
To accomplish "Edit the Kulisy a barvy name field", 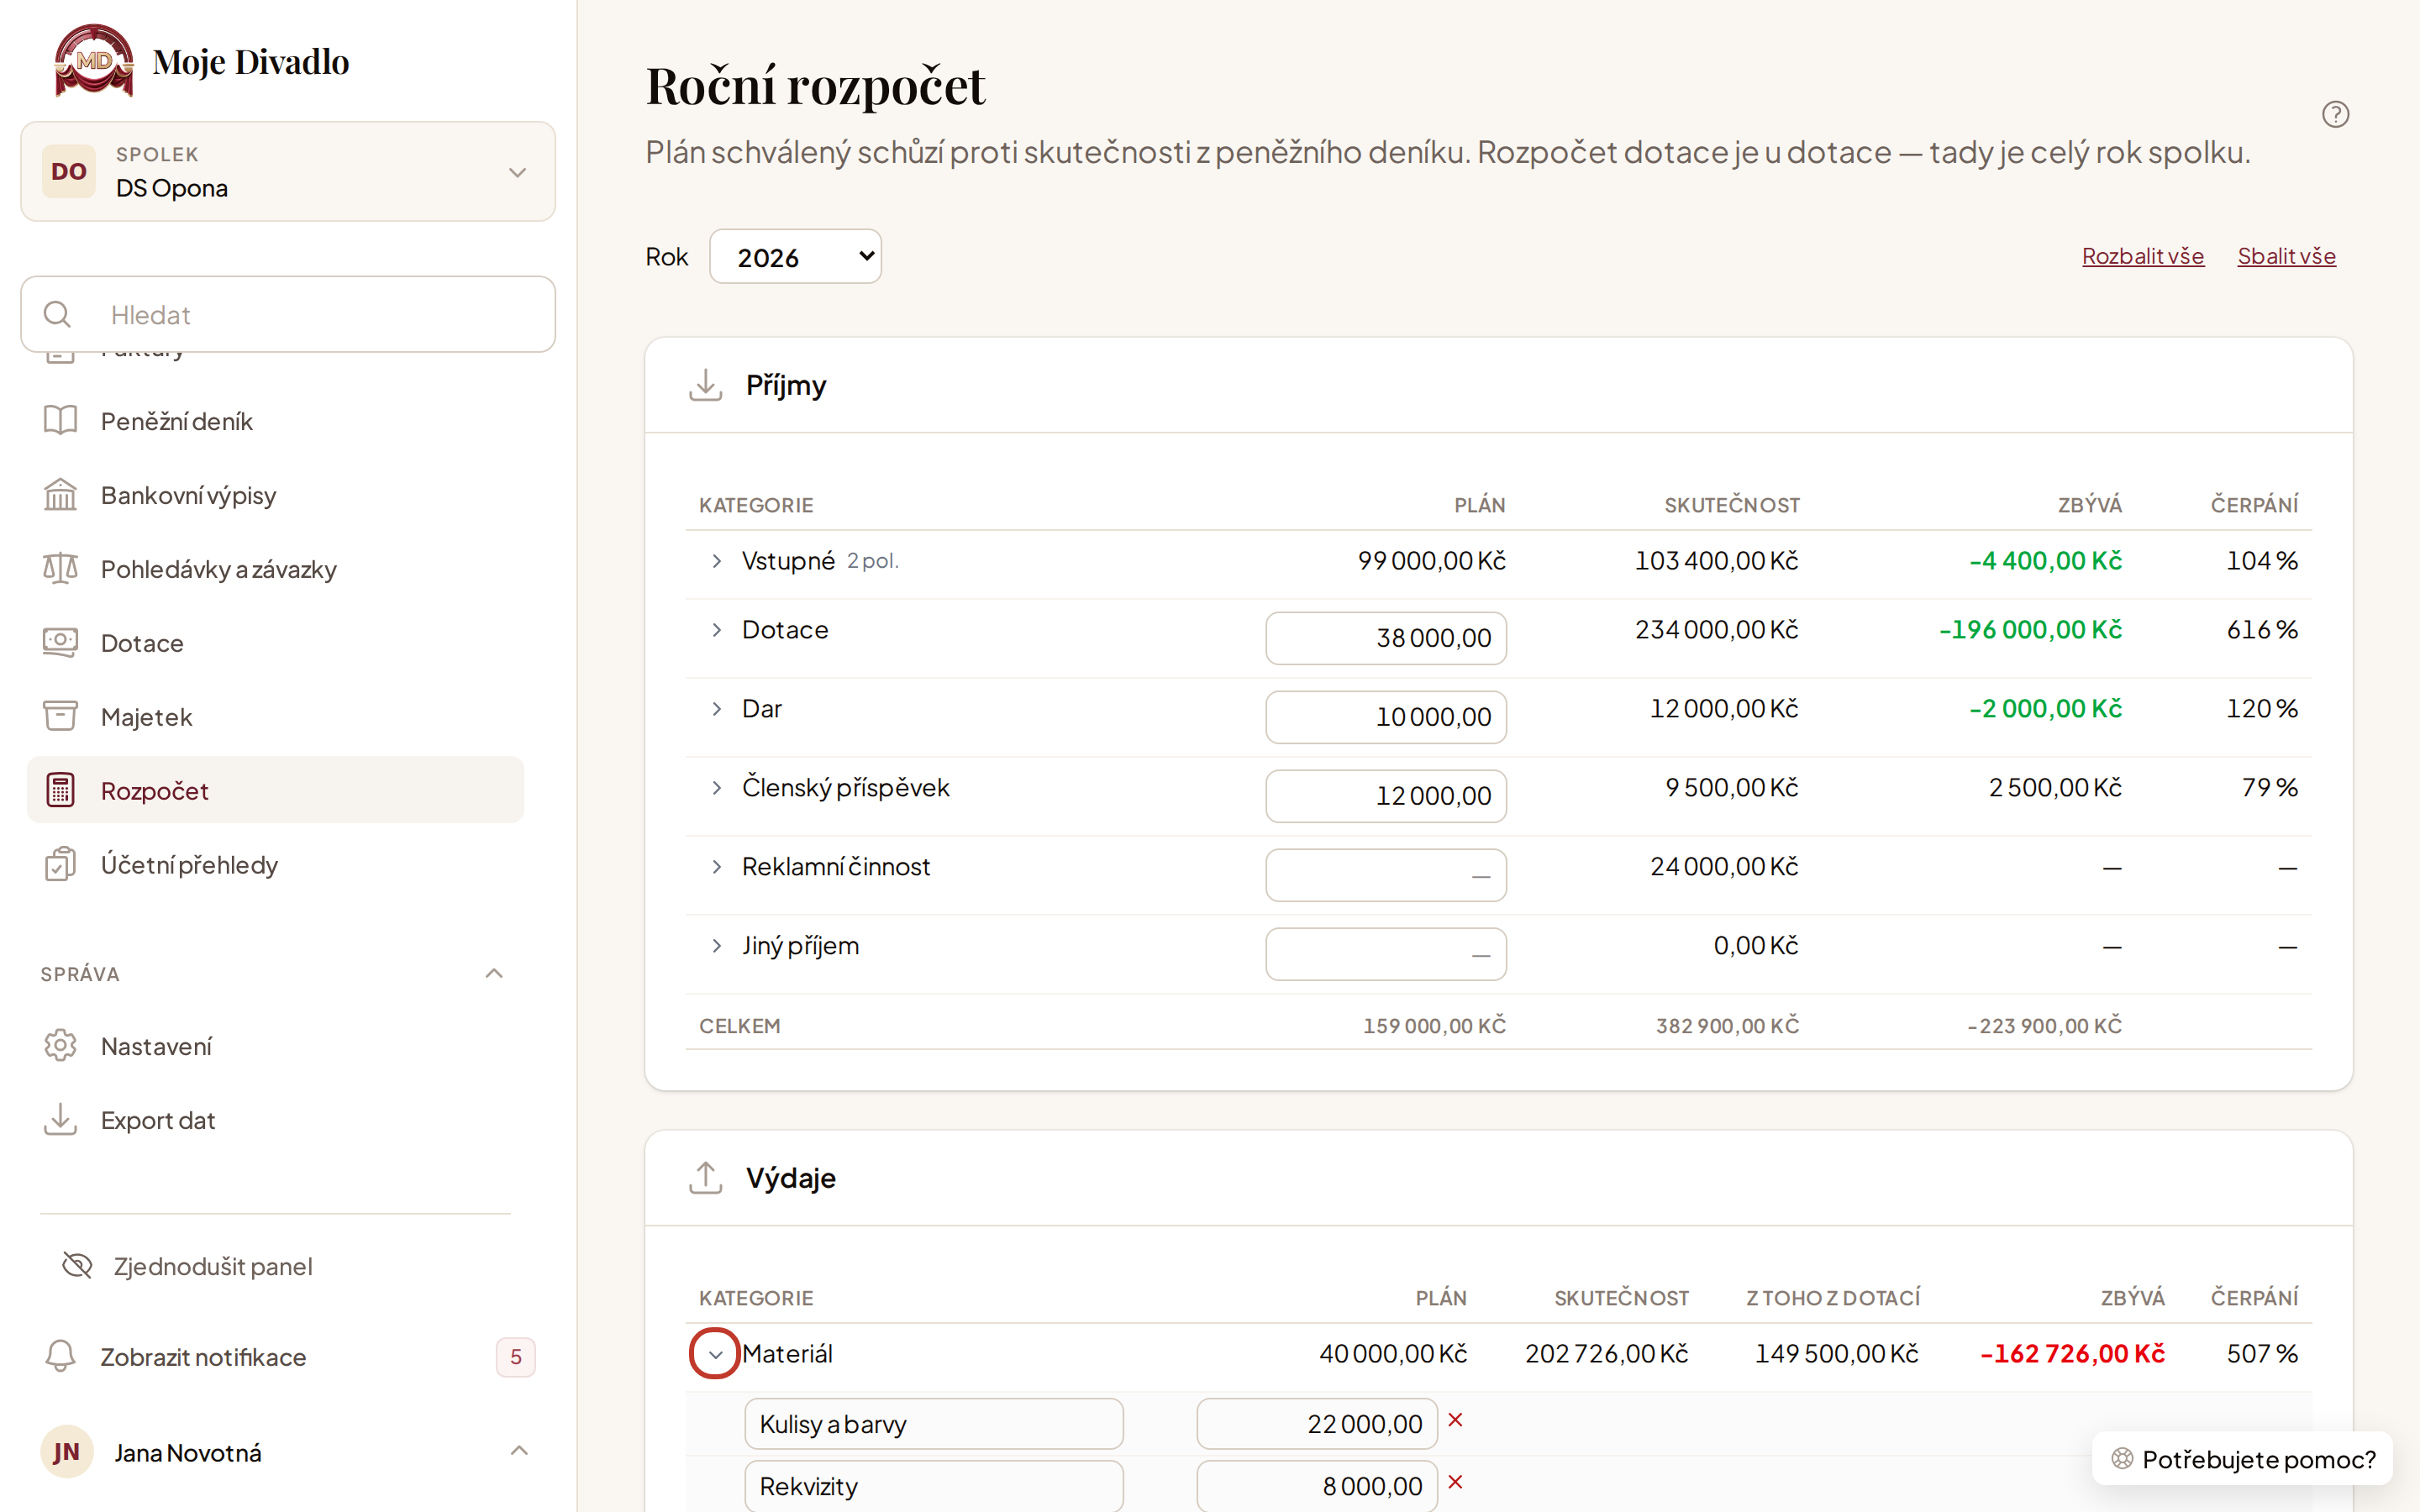I will (x=934, y=1424).
